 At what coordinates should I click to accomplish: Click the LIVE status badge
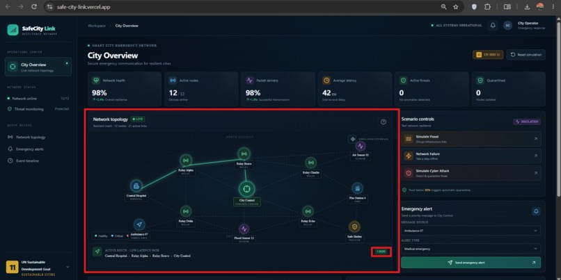pos(138,119)
